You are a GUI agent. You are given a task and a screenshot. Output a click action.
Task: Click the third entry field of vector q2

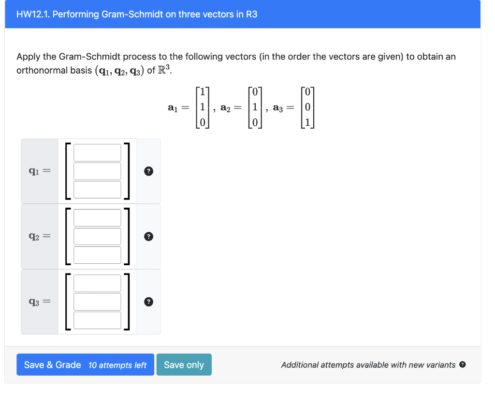97,254
